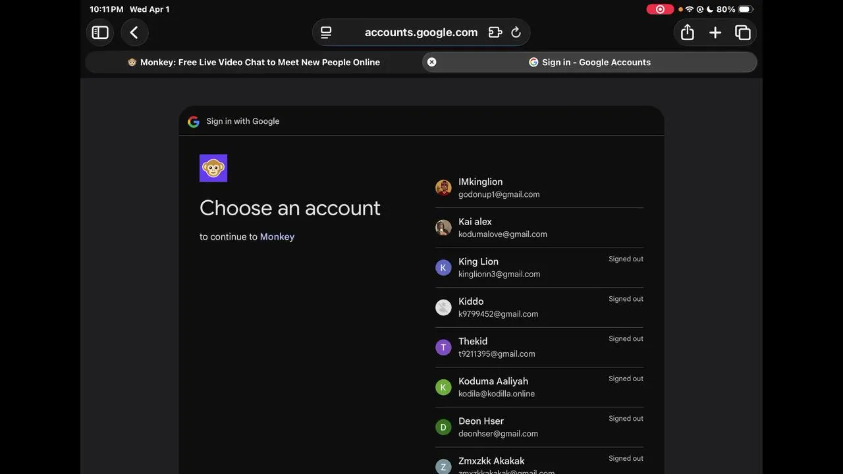Click Signed out label for King Lion

pyautogui.click(x=626, y=259)
